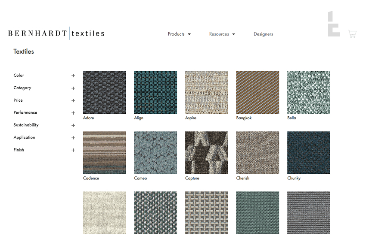Click the Bernhardt Textiles wordmark logo
The image size is (366, 236).
(56, 33)
